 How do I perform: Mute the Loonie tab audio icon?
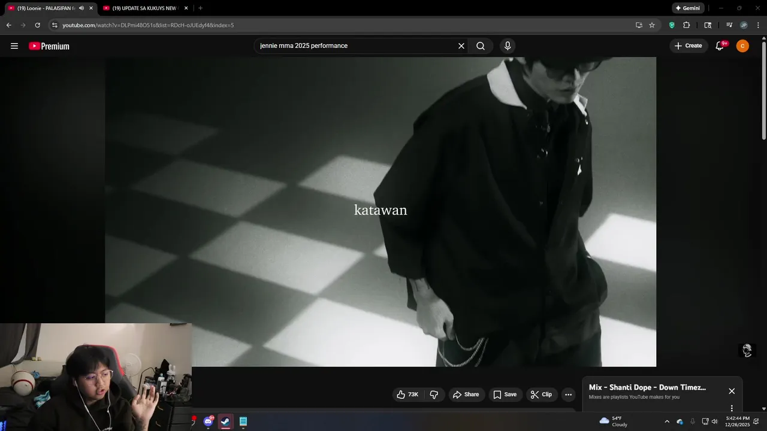coord(81,8)
